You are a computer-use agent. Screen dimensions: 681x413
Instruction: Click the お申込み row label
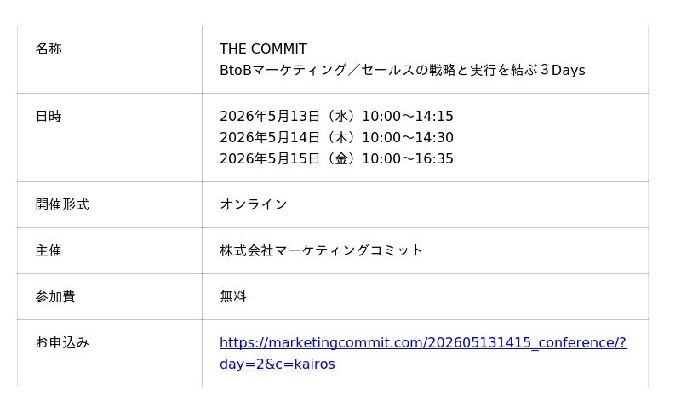62,343
